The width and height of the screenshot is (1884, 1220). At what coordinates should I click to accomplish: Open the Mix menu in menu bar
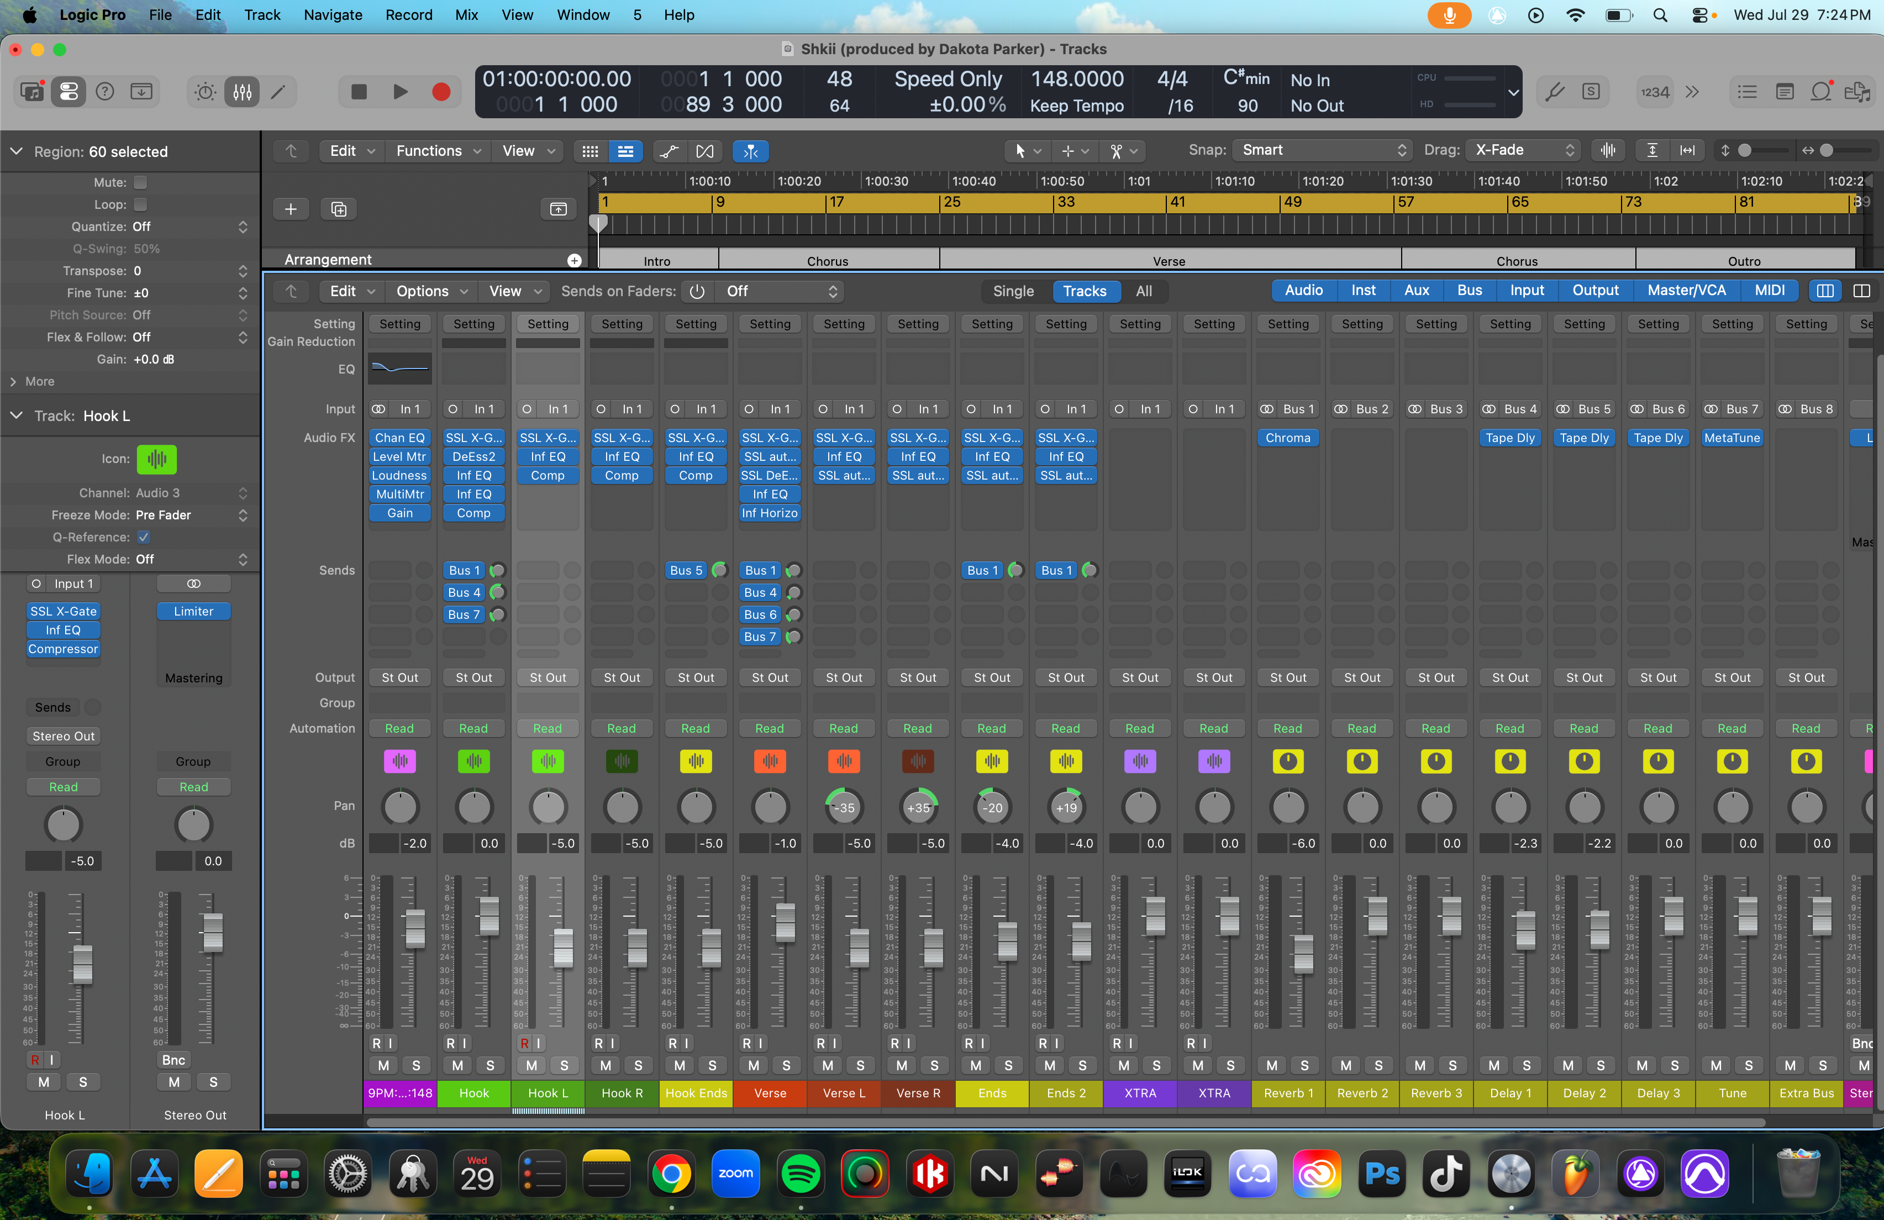pos(466,14)
